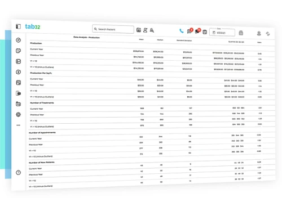
Task: Open the calendar icon beside the search box
Action: pos(139,30)
